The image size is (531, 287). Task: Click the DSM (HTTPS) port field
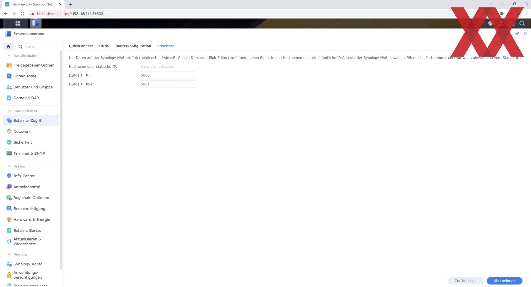(167, 84)
